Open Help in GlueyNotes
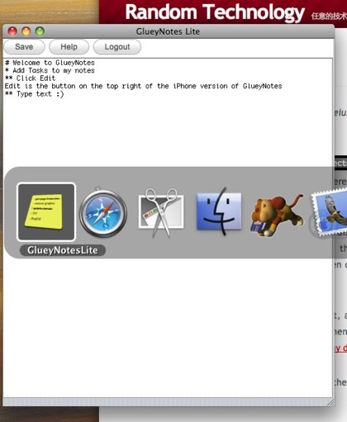 (x=69, y=47)
